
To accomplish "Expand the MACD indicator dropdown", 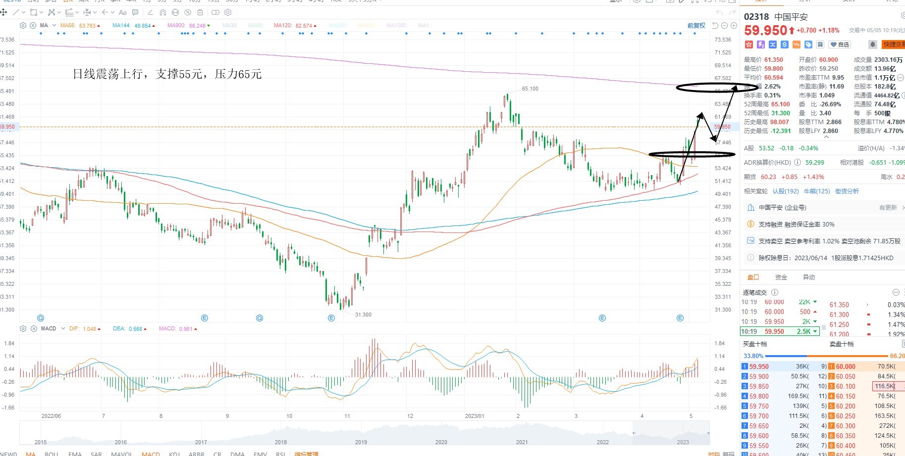I will [x=63, y=328].
